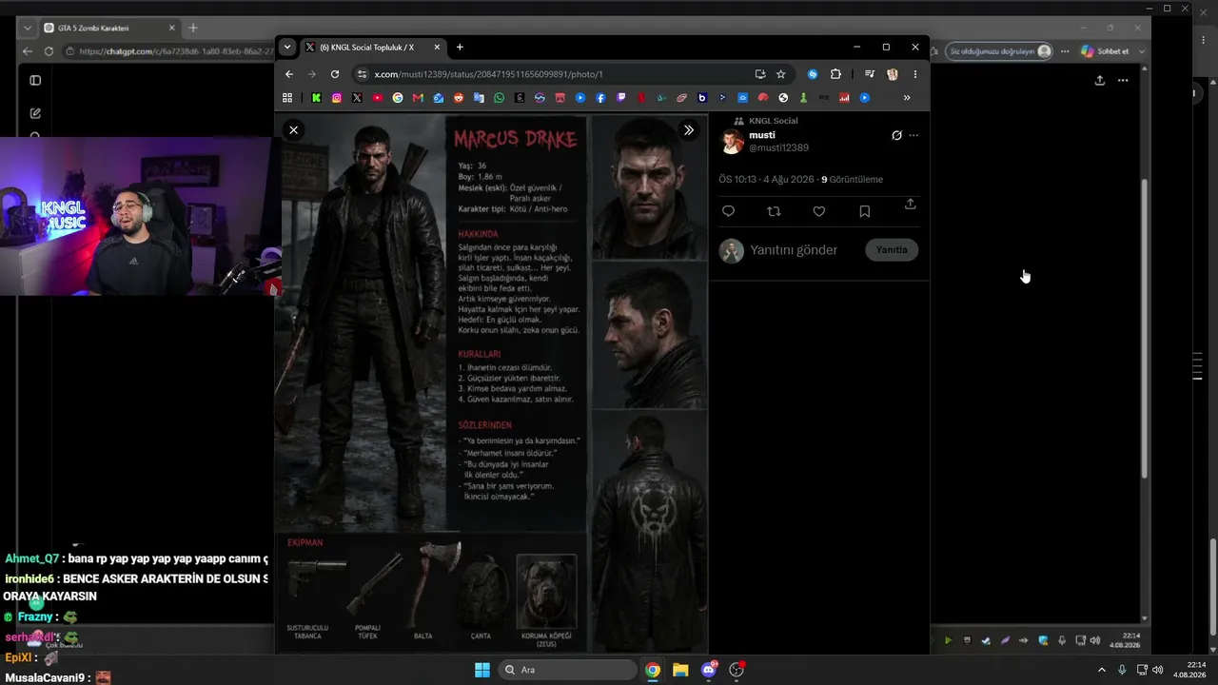1218x685 pixels.
Task: Click the @musti12389 handle
Action: [778, 147]
